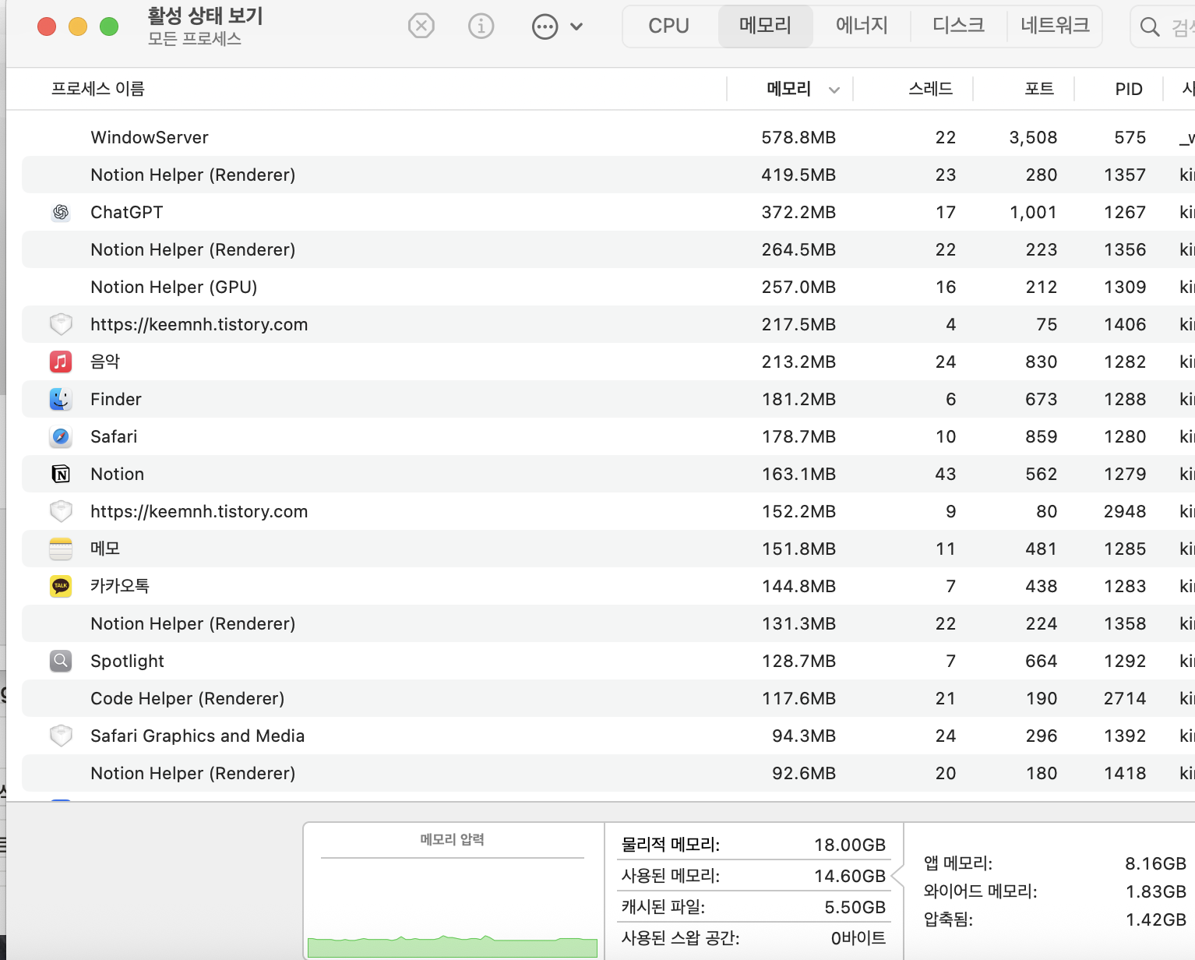This screenshot has height=960, width=1195.
Task: Select Notion Helper (Renderer) with PID 1358
Action: tap(608, 623)
